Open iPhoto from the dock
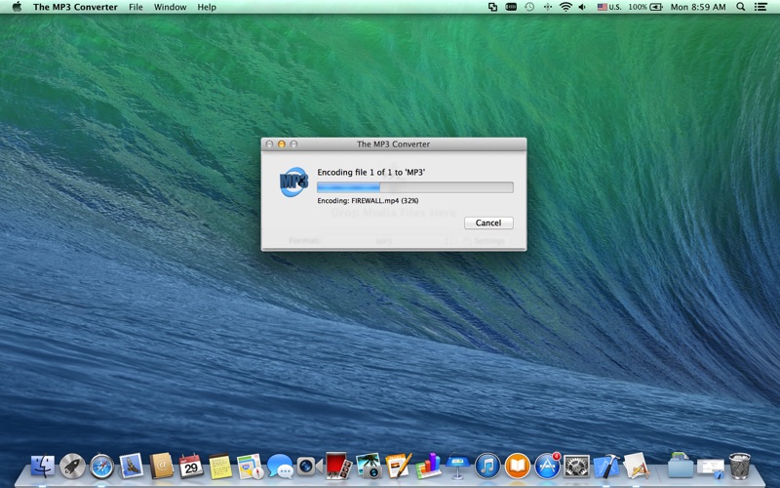Screen dimensions: 780x488 (x=369, y=467)
